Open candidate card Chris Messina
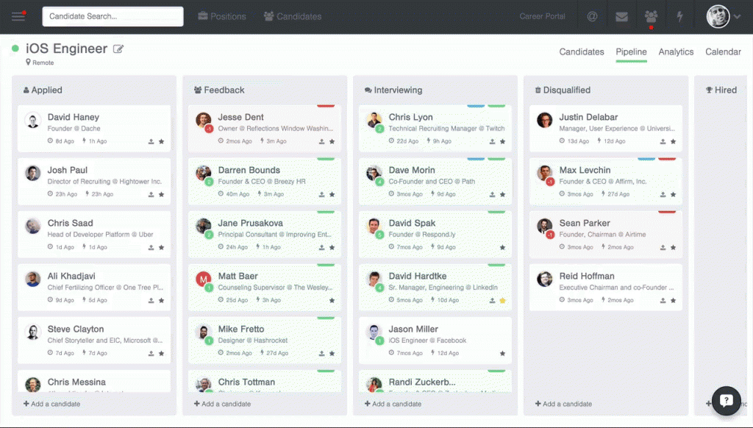The width and height of the screenshot is (753, 428). tap(94, 382)
